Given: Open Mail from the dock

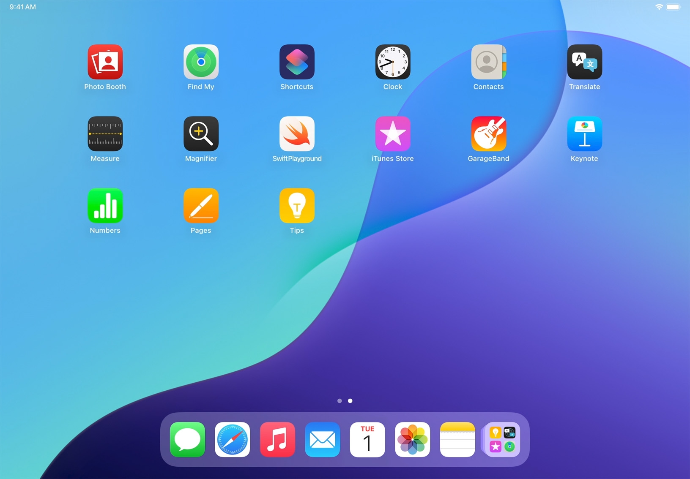Looking at the screenshot, I should pos(322,440).
